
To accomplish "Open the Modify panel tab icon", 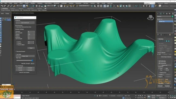I will pos(161,14).
